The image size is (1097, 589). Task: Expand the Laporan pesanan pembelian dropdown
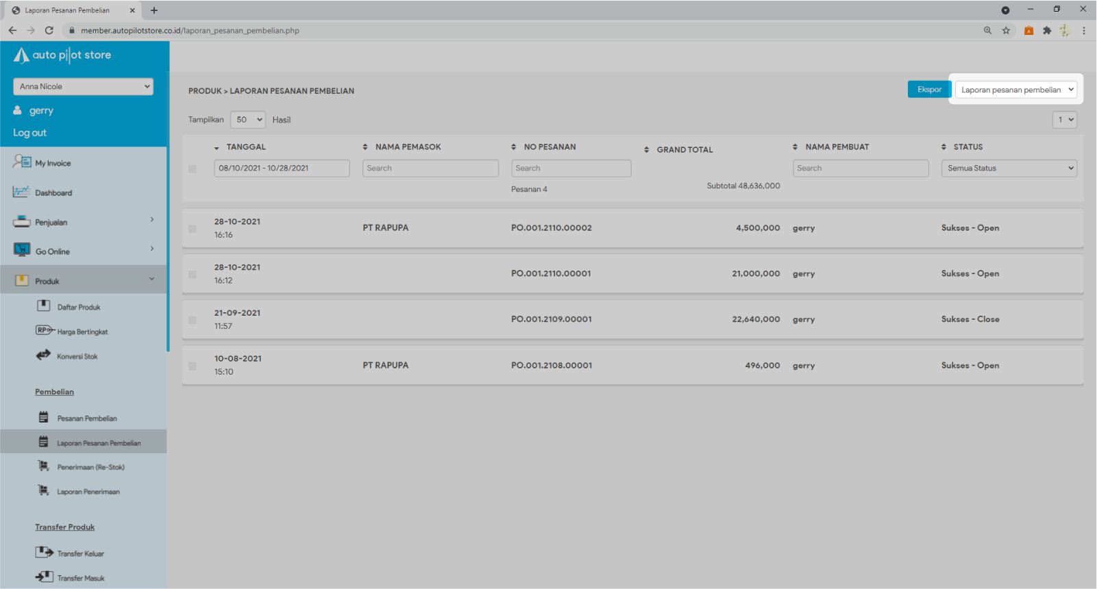[x=1015, y=90]
